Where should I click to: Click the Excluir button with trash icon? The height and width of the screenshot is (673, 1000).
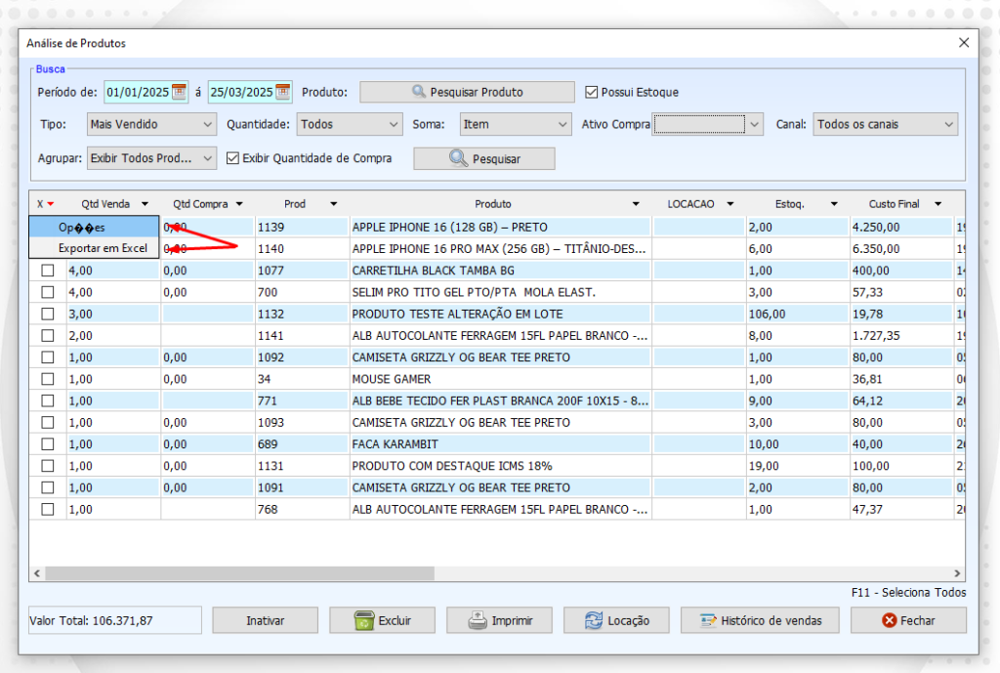(382, 620)
